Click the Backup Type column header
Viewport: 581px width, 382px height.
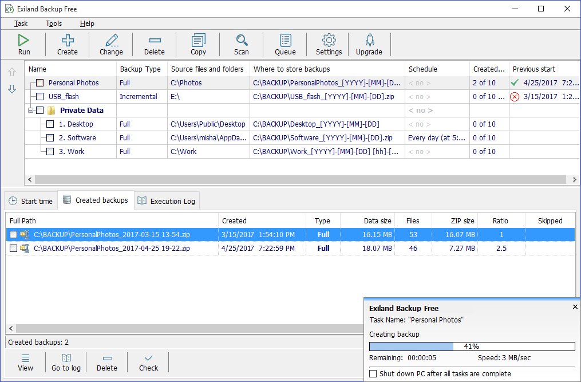(x=142, y=69)
